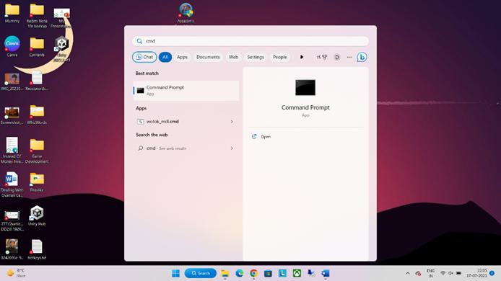Open ENG IN language switcher
The image size is (501, 281).
click(x=431, y=273)
